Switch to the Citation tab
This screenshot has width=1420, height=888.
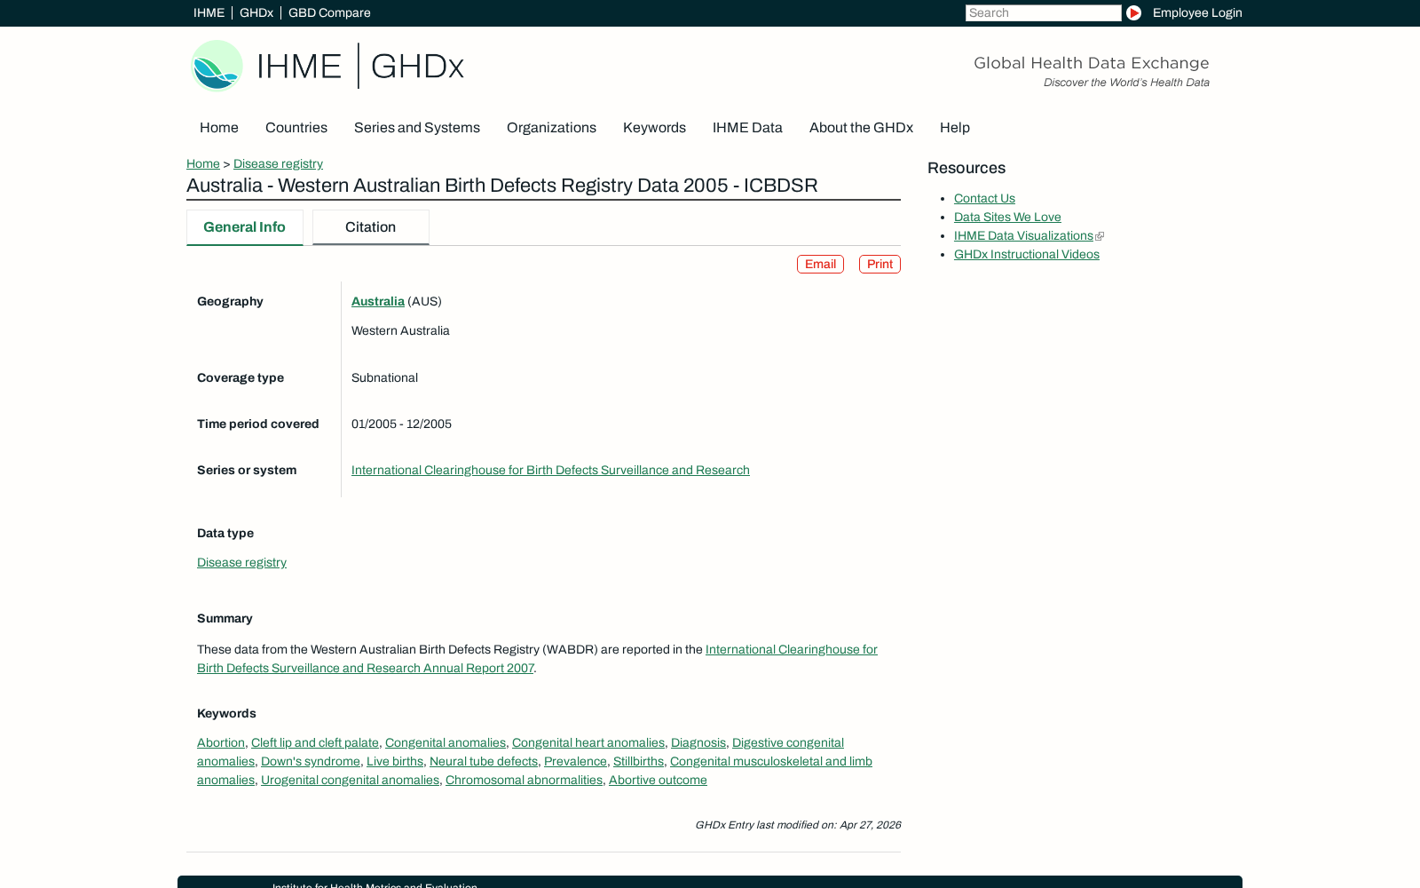click(371, 227)
